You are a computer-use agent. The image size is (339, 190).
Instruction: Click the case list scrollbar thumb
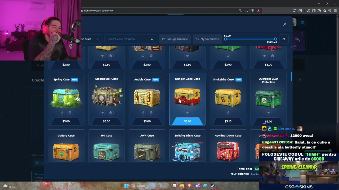click(292, 77)
